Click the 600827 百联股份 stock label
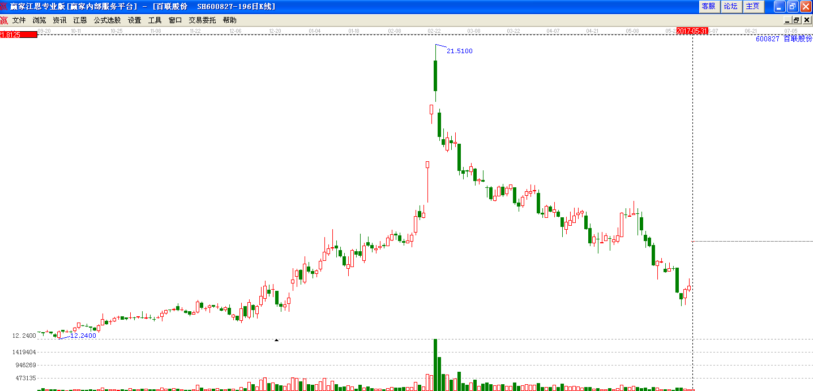813x391 pixels. tap(784, 38)
